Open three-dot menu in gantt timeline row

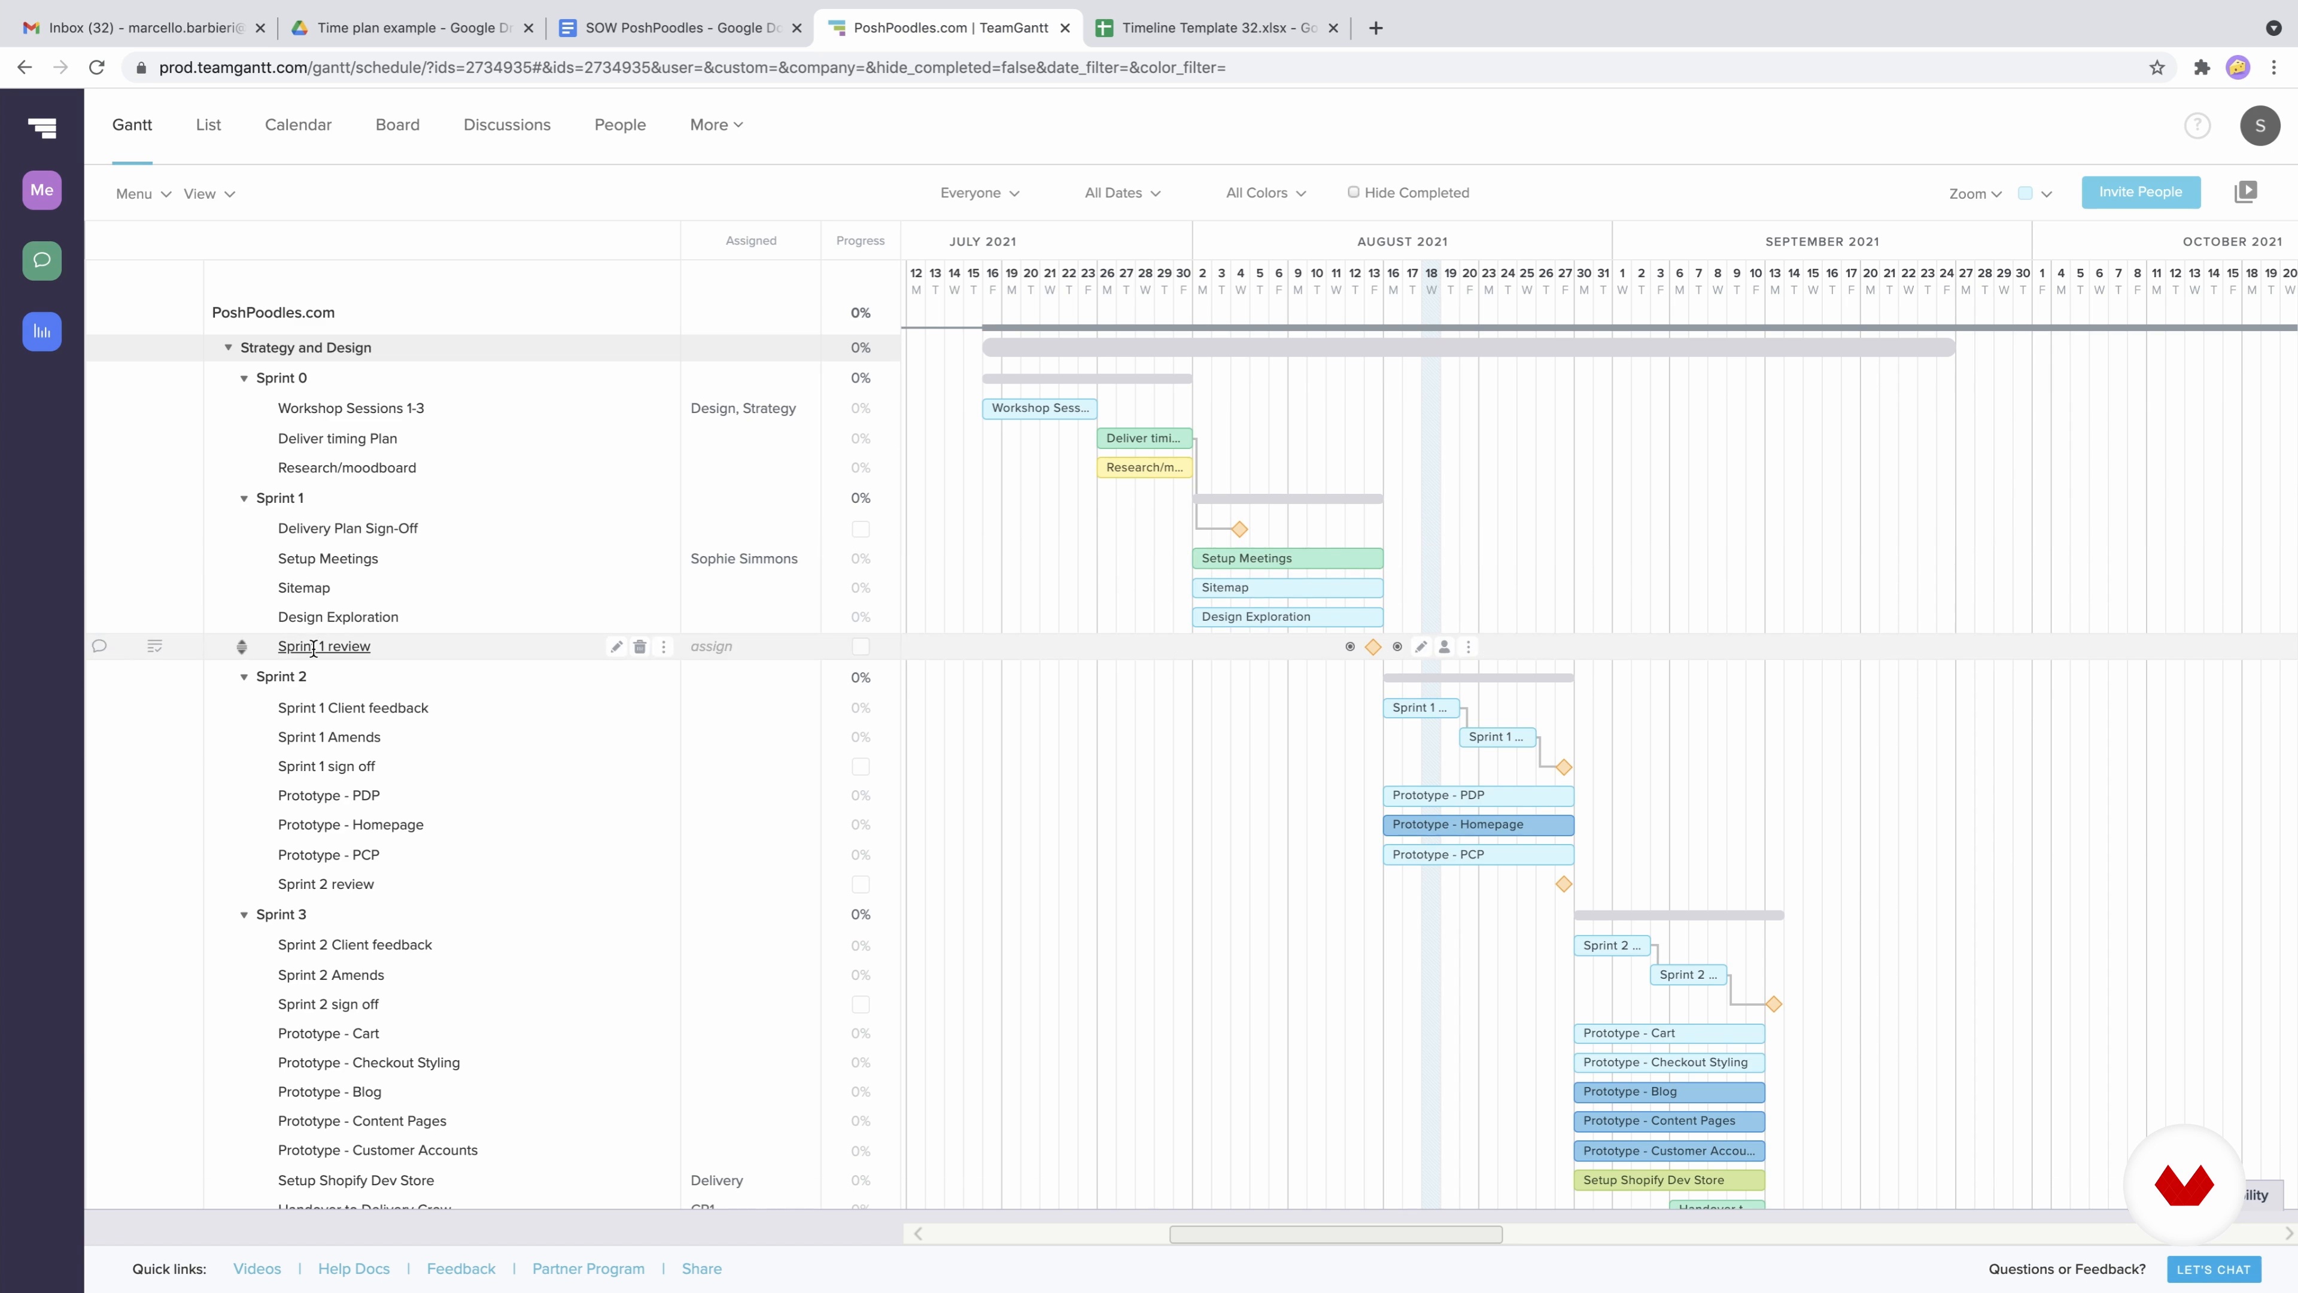(1469, 646)
